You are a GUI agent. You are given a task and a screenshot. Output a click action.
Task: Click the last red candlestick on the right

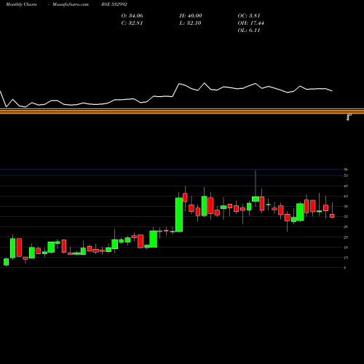click(332, 215)
